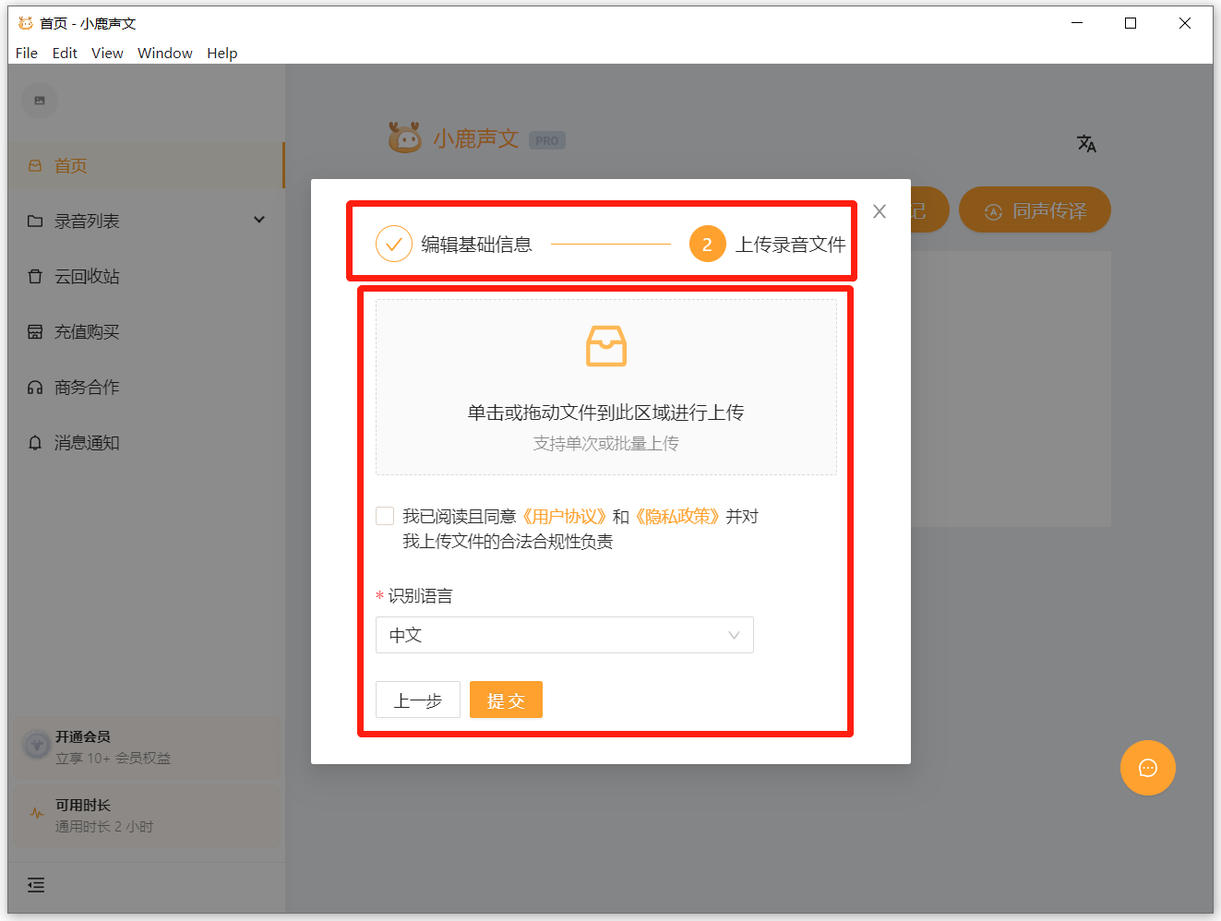Open 充值购买 in sidebar
Image resolution: width=1221 pixels, height=921 pixels.
(x=146, y=332)
